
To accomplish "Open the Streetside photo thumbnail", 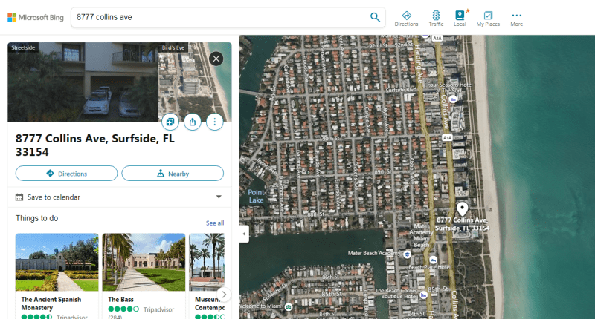I will pos(83,82).
